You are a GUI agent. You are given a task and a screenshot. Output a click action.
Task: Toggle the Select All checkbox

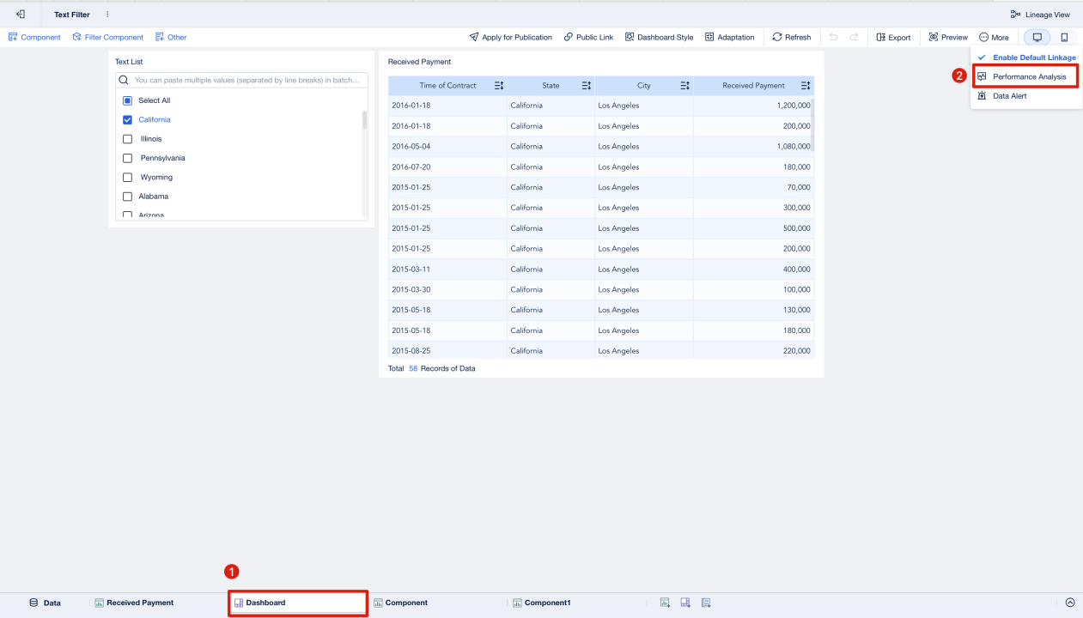click(x=125, y=100)
